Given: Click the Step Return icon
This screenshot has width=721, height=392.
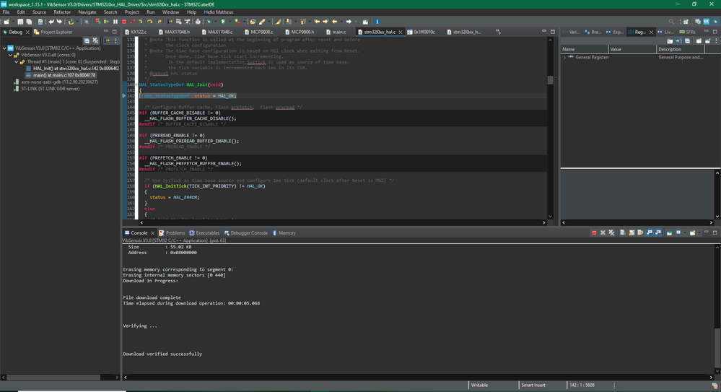Looking at the screenshot, I should [160, 22].
